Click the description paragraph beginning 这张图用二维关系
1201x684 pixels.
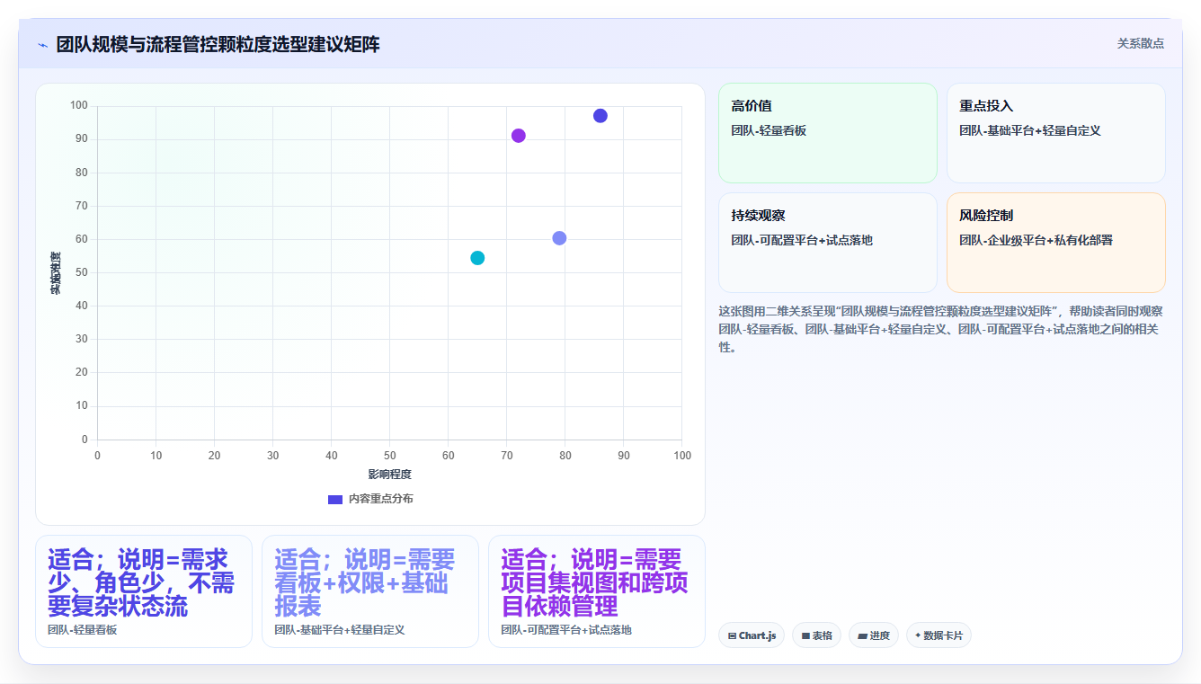[x=940, y=329]
